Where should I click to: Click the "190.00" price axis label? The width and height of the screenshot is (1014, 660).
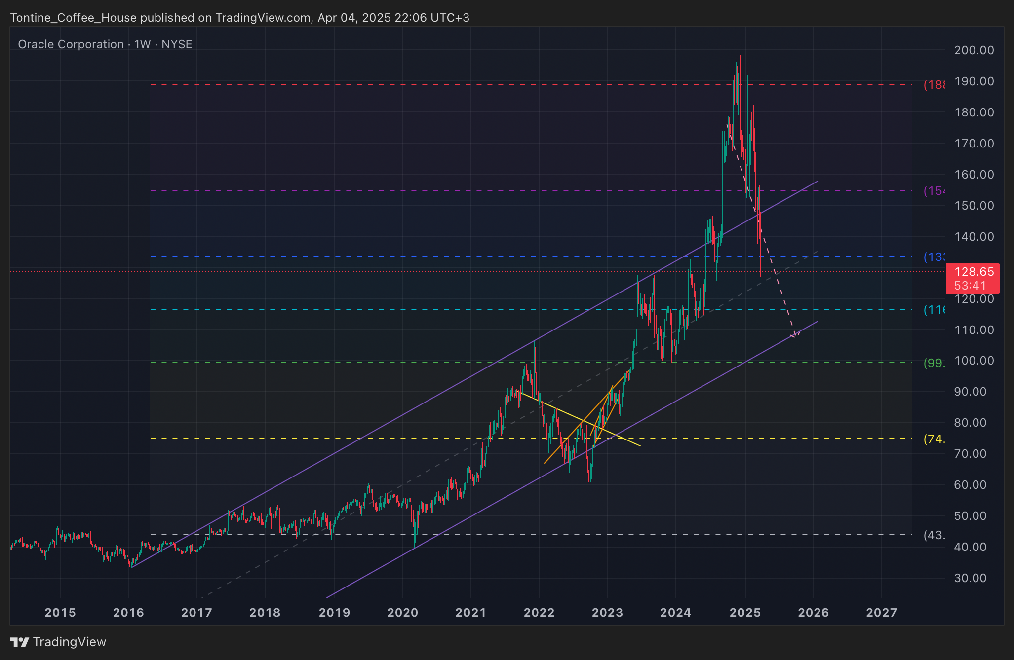tap(974, 81)
